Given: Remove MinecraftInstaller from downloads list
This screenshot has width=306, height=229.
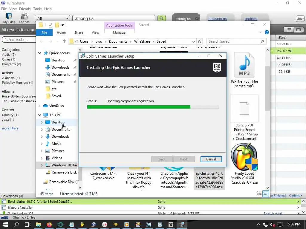Looking at the screenshot, I should coord(298,208).
